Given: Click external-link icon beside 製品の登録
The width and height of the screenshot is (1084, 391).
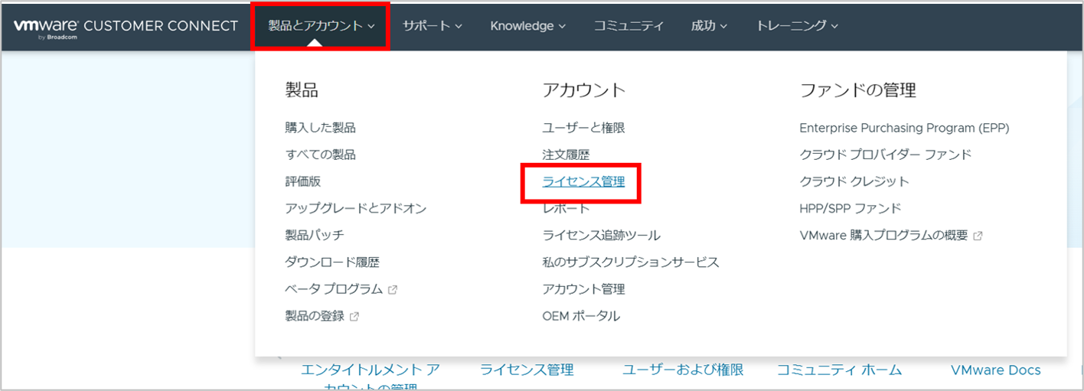Looking at the screenshot, I should point(354,317).
